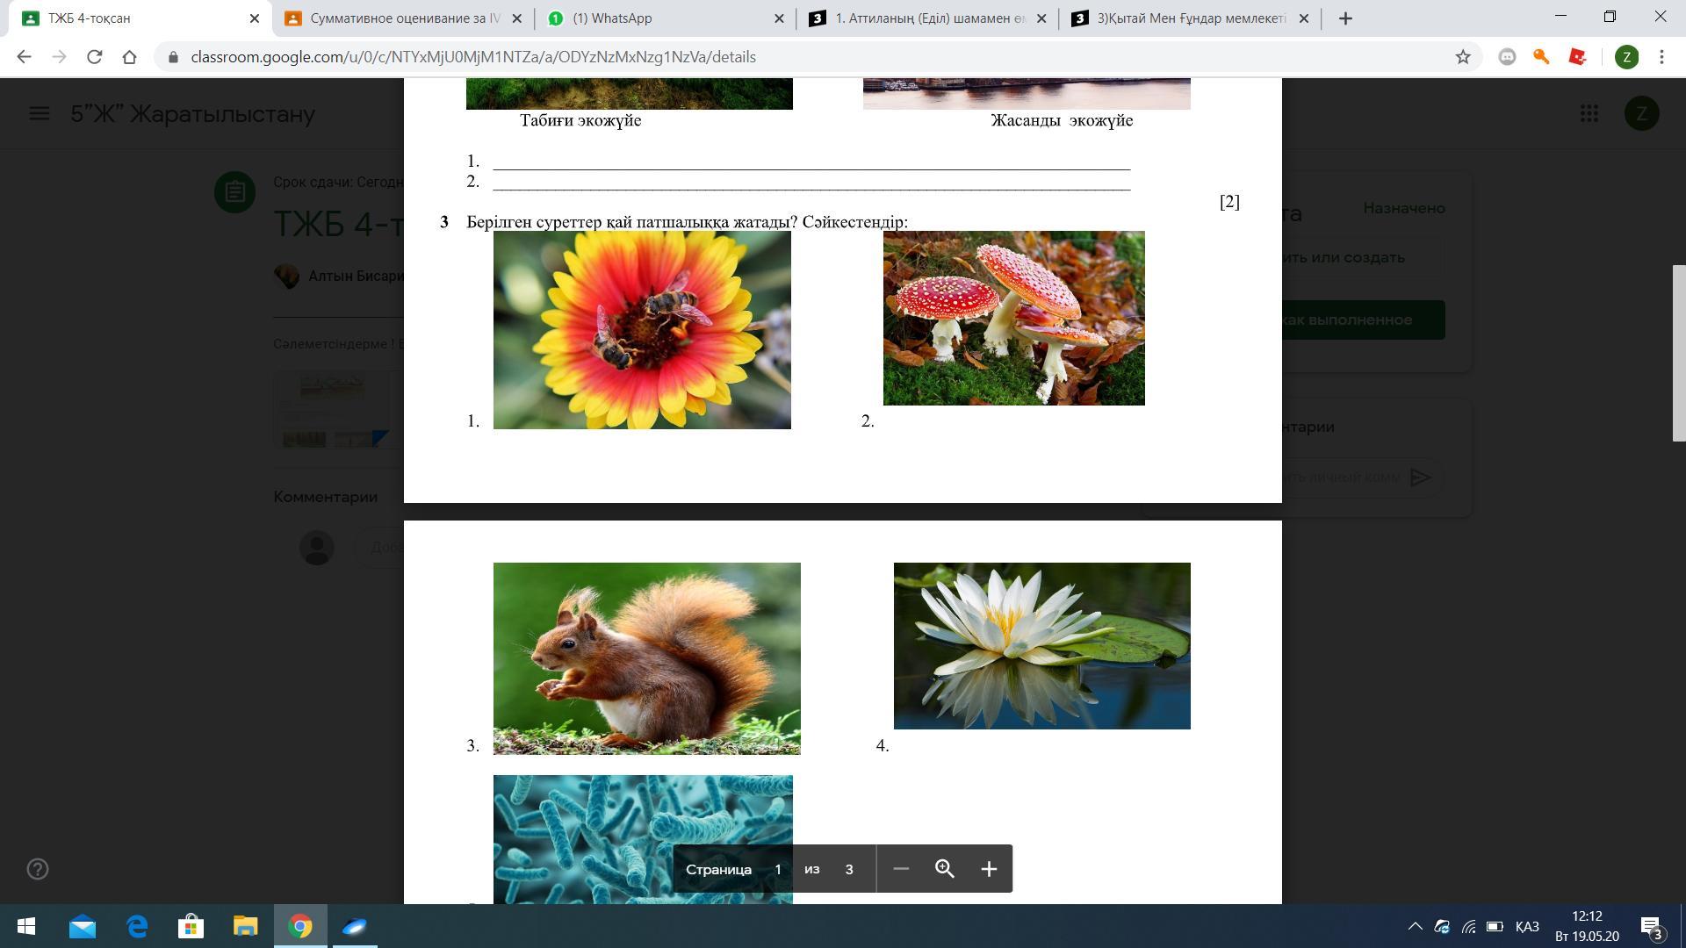Image resolution: width=1686 pixels, height=948 pixels.
Task: Click the page vertical scrollbar
Action: pyautogui.click(x=1678, y=351)
